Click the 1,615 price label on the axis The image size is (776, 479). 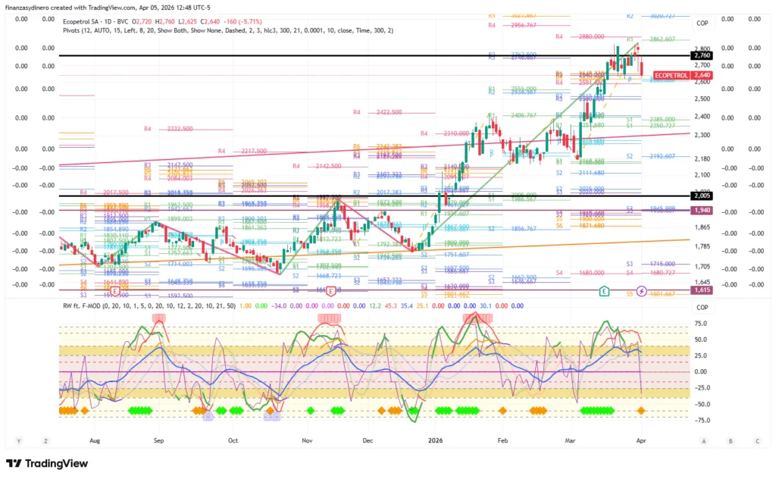701,290
